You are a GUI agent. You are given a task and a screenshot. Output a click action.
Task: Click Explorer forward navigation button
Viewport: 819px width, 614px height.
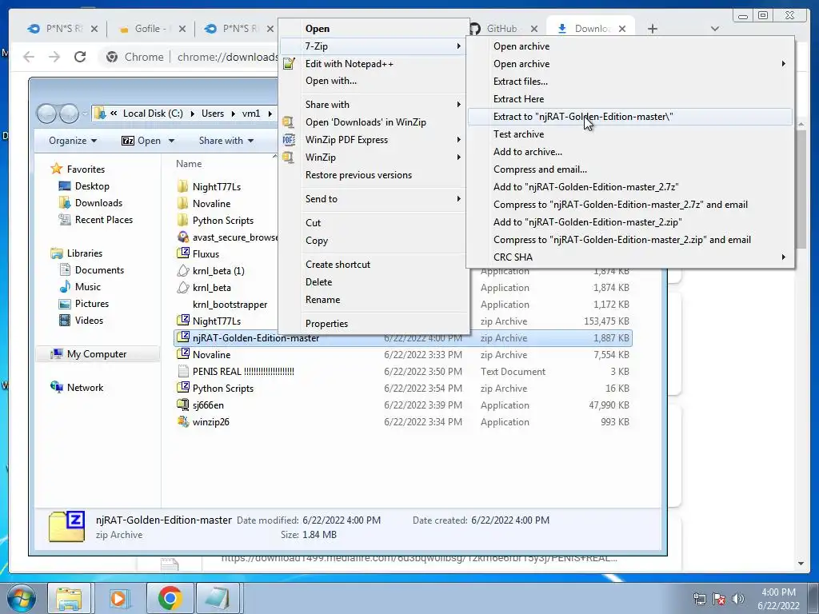pos(69,114)
